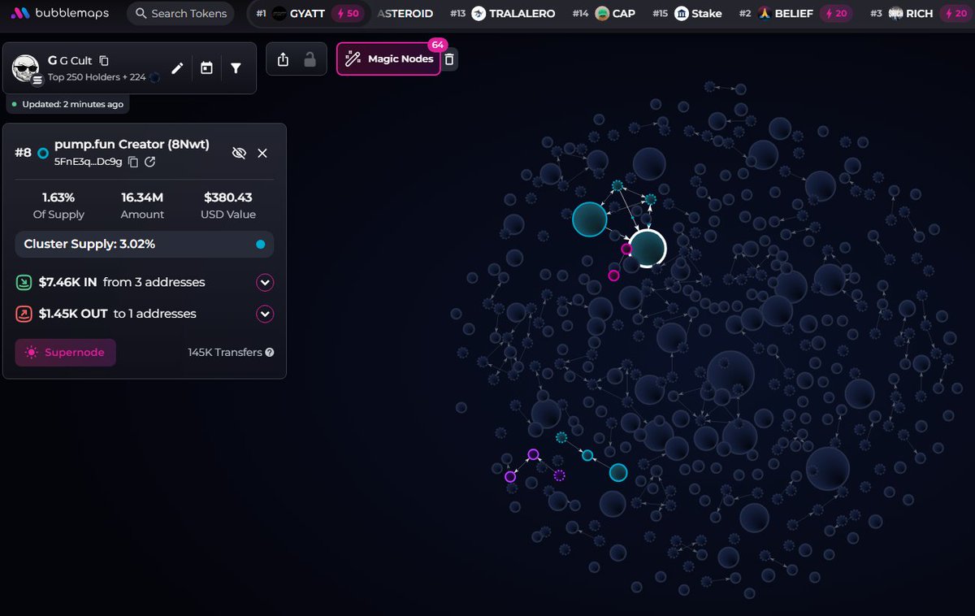Click the 64 badge on Magic Nodes
Image resolution: width=975 pixels, height=616 pixels.
[x=438, y=45]
